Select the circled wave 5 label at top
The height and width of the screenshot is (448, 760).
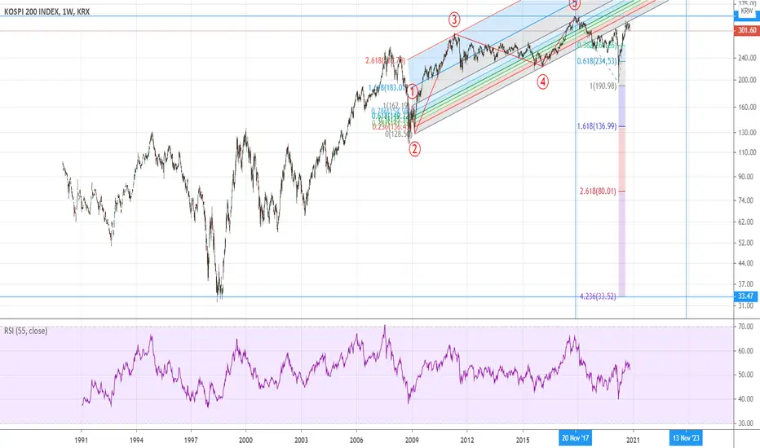pos(574,4)
